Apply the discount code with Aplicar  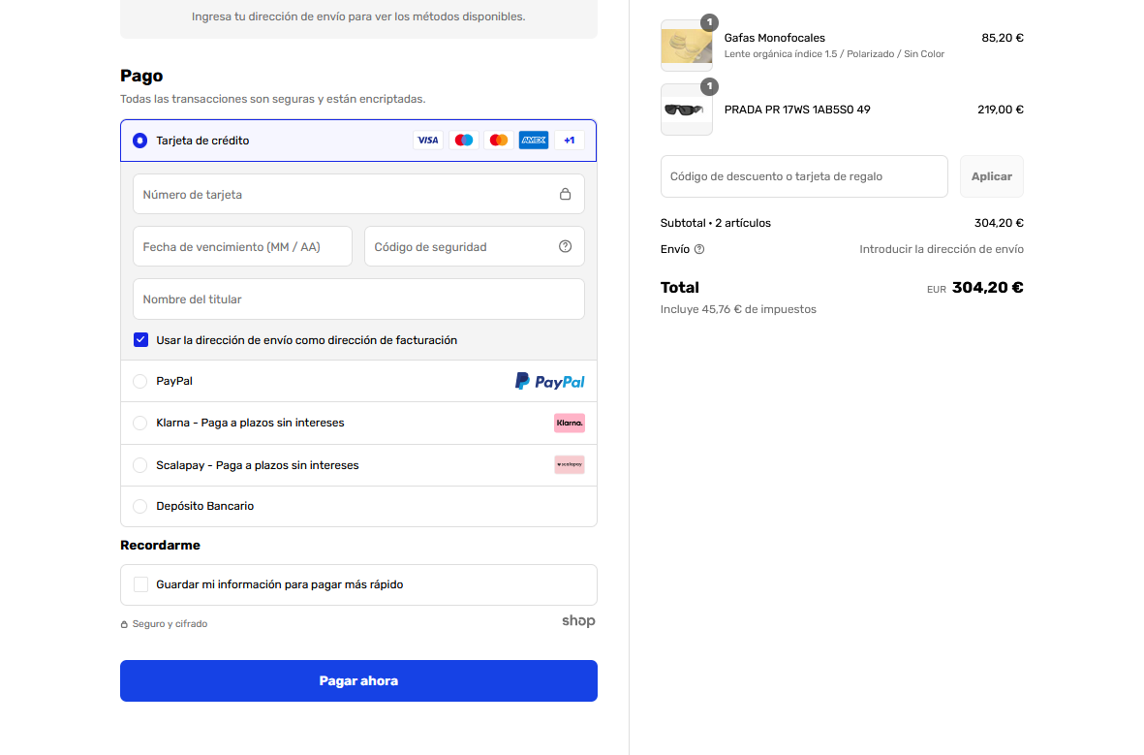tap(992, 176)
